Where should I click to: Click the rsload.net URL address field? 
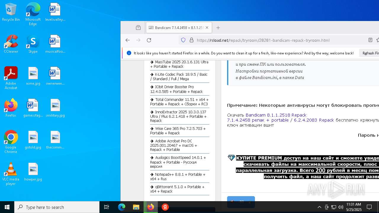point(263,40)
